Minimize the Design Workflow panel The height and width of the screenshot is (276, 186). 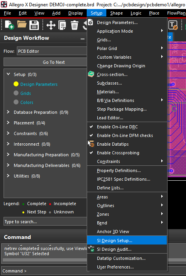pos(82,39)
